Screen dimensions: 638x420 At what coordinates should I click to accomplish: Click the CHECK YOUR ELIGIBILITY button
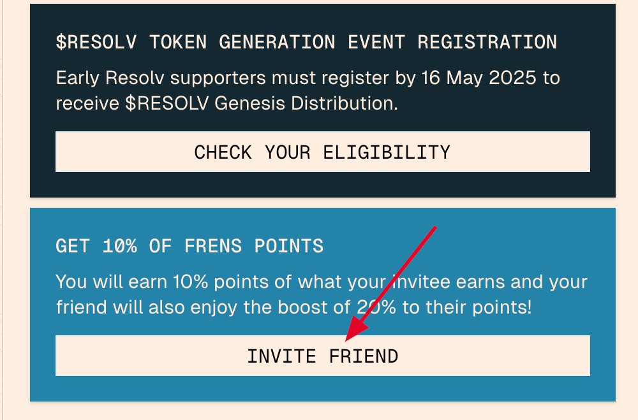(323, 152)
